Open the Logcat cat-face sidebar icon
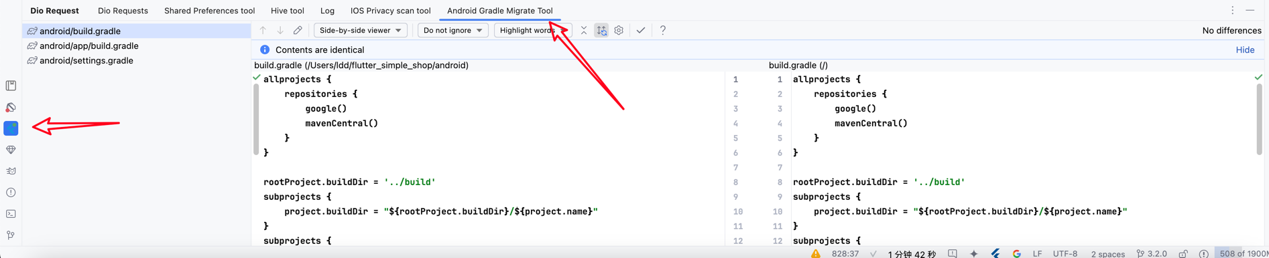Image resolution: width=1269 pixels, height=258 pixels. coord(11,171)
